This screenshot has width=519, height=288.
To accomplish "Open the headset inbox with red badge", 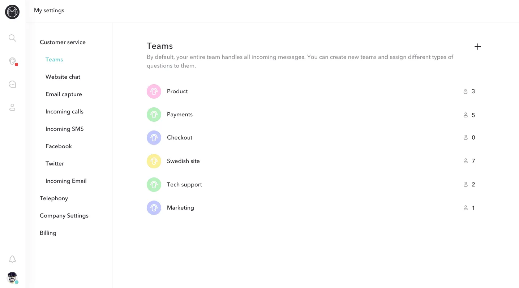I will point(12,61).
